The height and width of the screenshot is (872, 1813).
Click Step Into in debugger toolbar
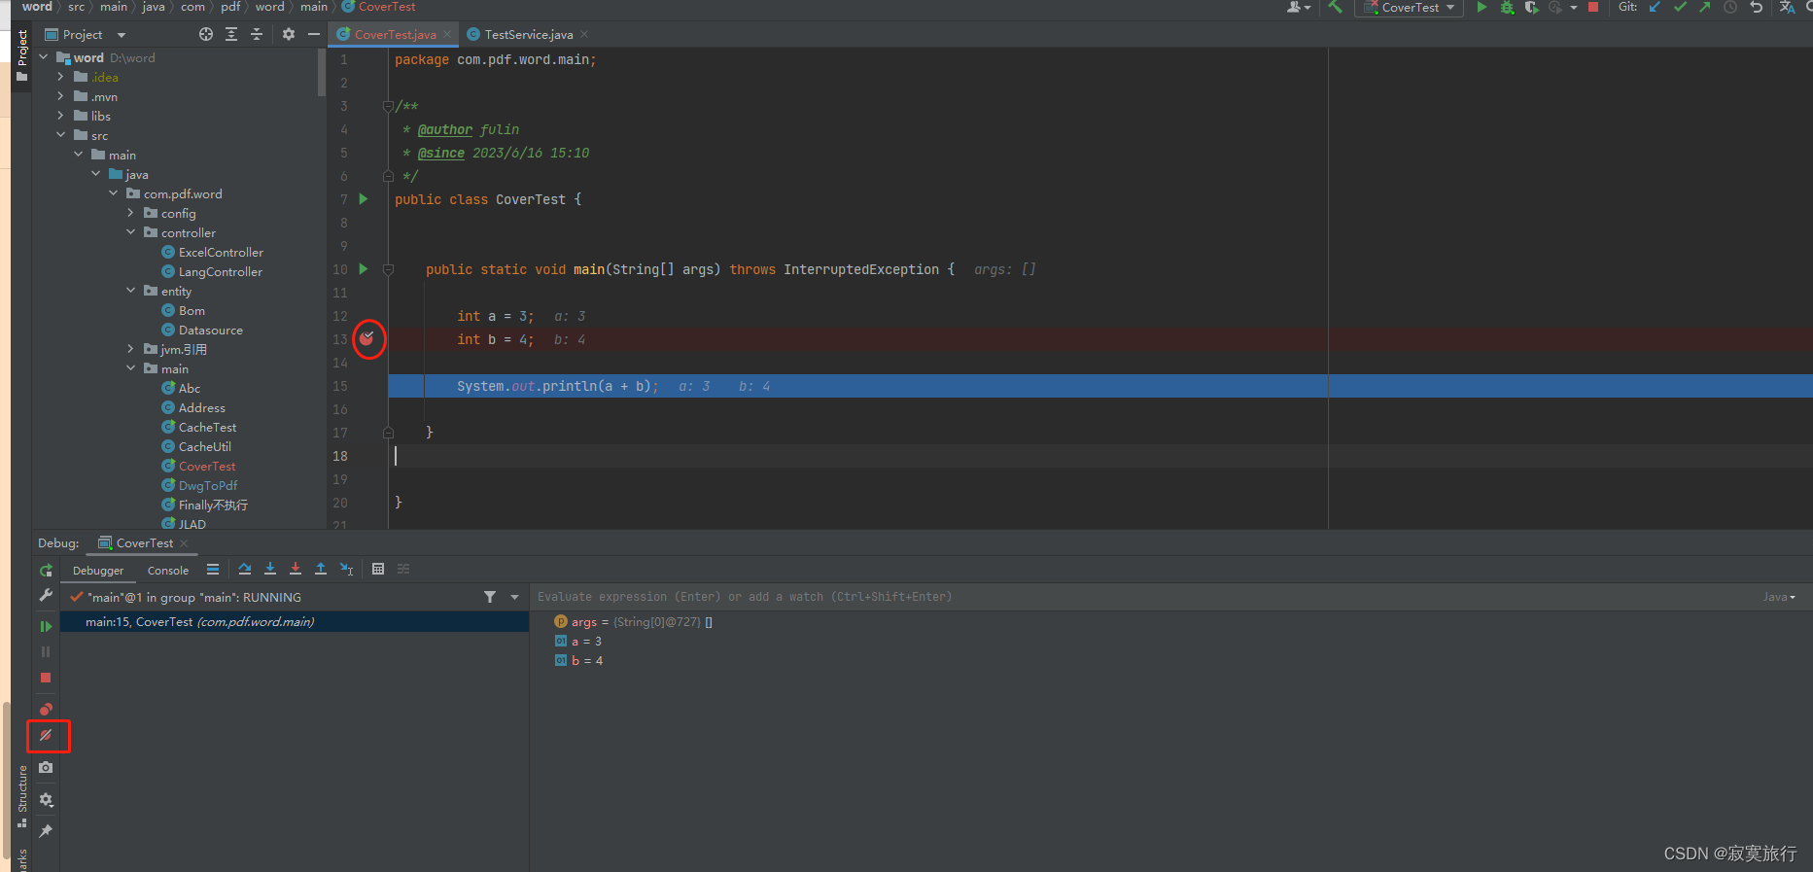pyautogui.click(x=270, y=570)
